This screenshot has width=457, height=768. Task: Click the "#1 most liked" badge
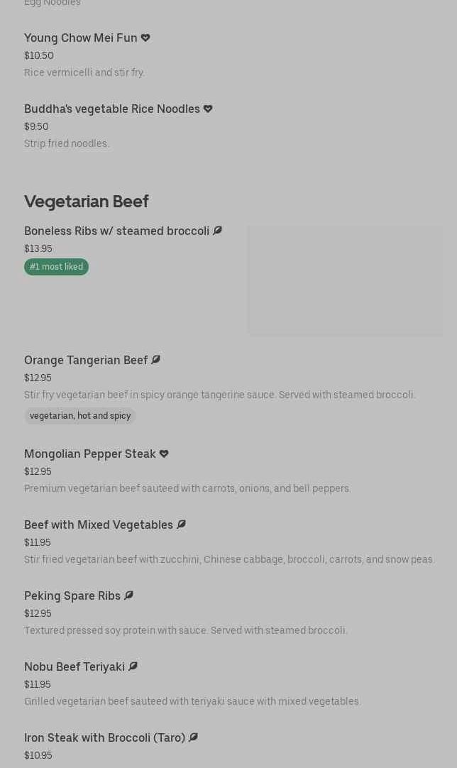point(56,267)
